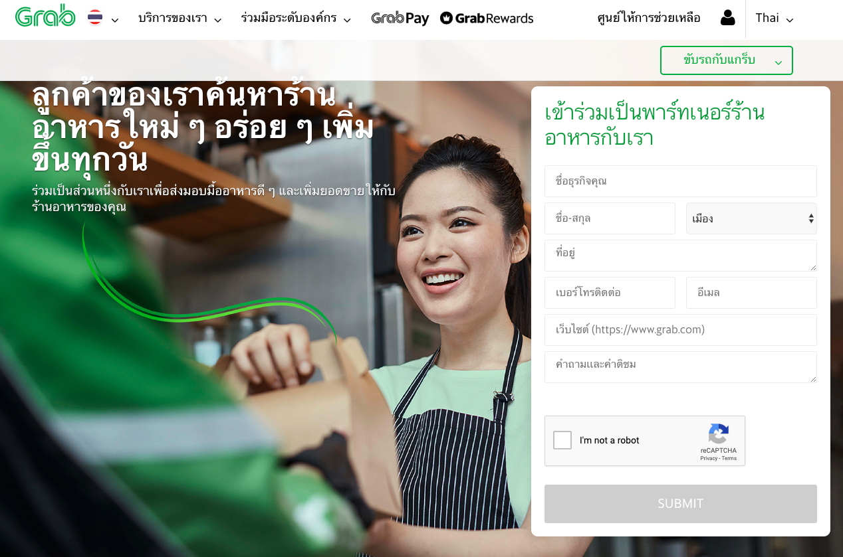The image size is (843, 557).
Task: Click the user account profile icon
Action: pos(728,18)
